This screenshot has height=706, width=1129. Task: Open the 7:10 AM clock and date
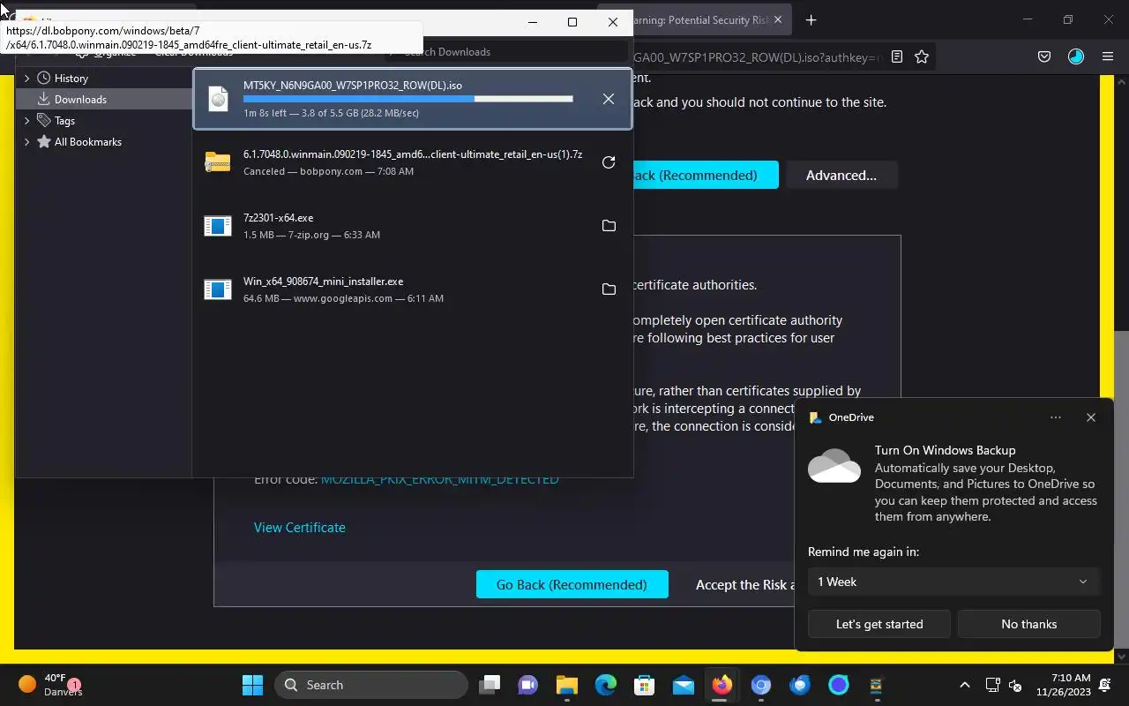pyautogui.click(x=1063, y=685)
